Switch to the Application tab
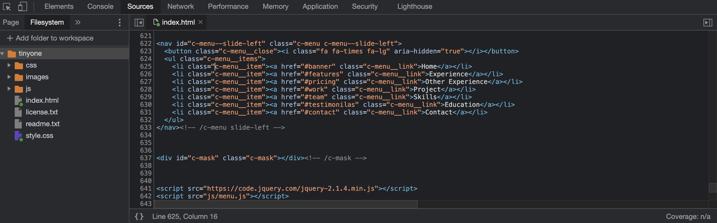This screenshot has width=717, height=223. click(320, 6)
